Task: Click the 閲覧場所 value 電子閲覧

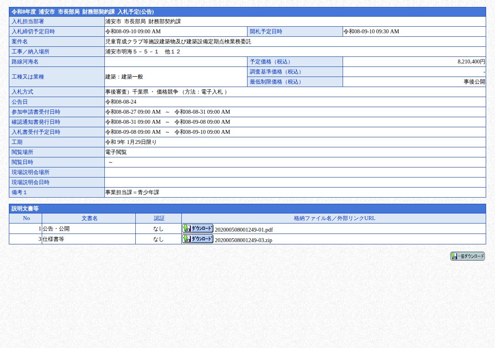Action: [116, 152]
